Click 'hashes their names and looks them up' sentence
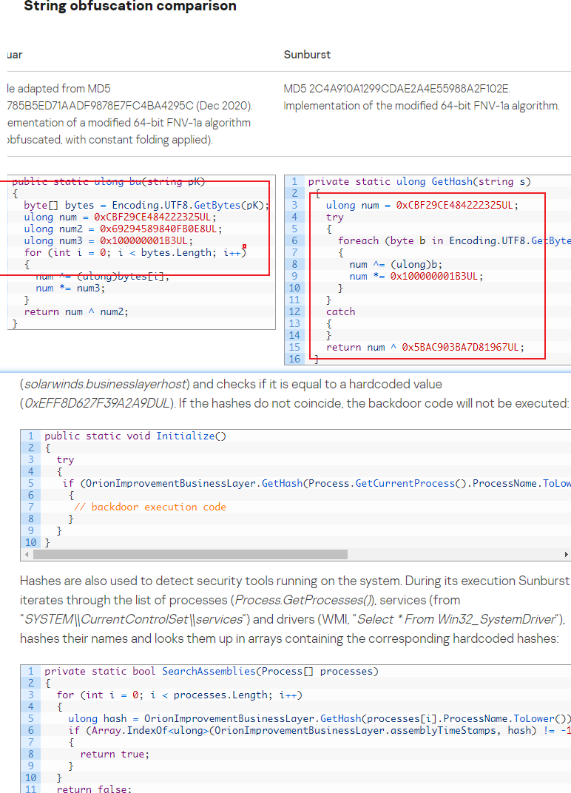Viewport: 571px width, 793px height. (289, 638)
